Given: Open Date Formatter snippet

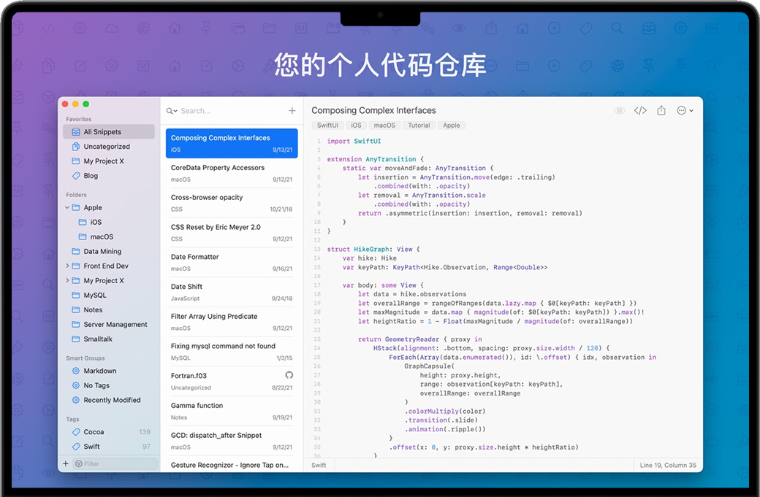Looking at the screenshot, I should (x=232, y=262).
